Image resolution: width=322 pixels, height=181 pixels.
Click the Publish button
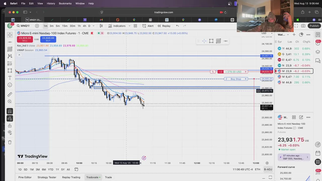coord(314,26)
